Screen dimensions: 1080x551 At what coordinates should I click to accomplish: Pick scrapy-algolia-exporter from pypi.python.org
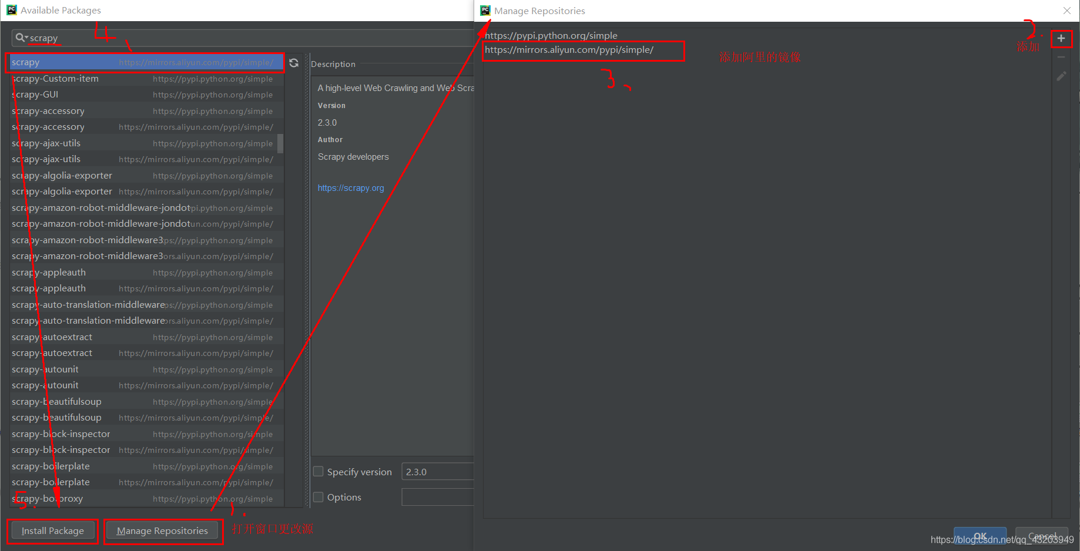pos(147,176)
